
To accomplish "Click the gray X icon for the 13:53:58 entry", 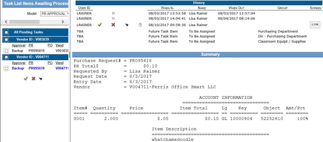I will pos(113,13).
